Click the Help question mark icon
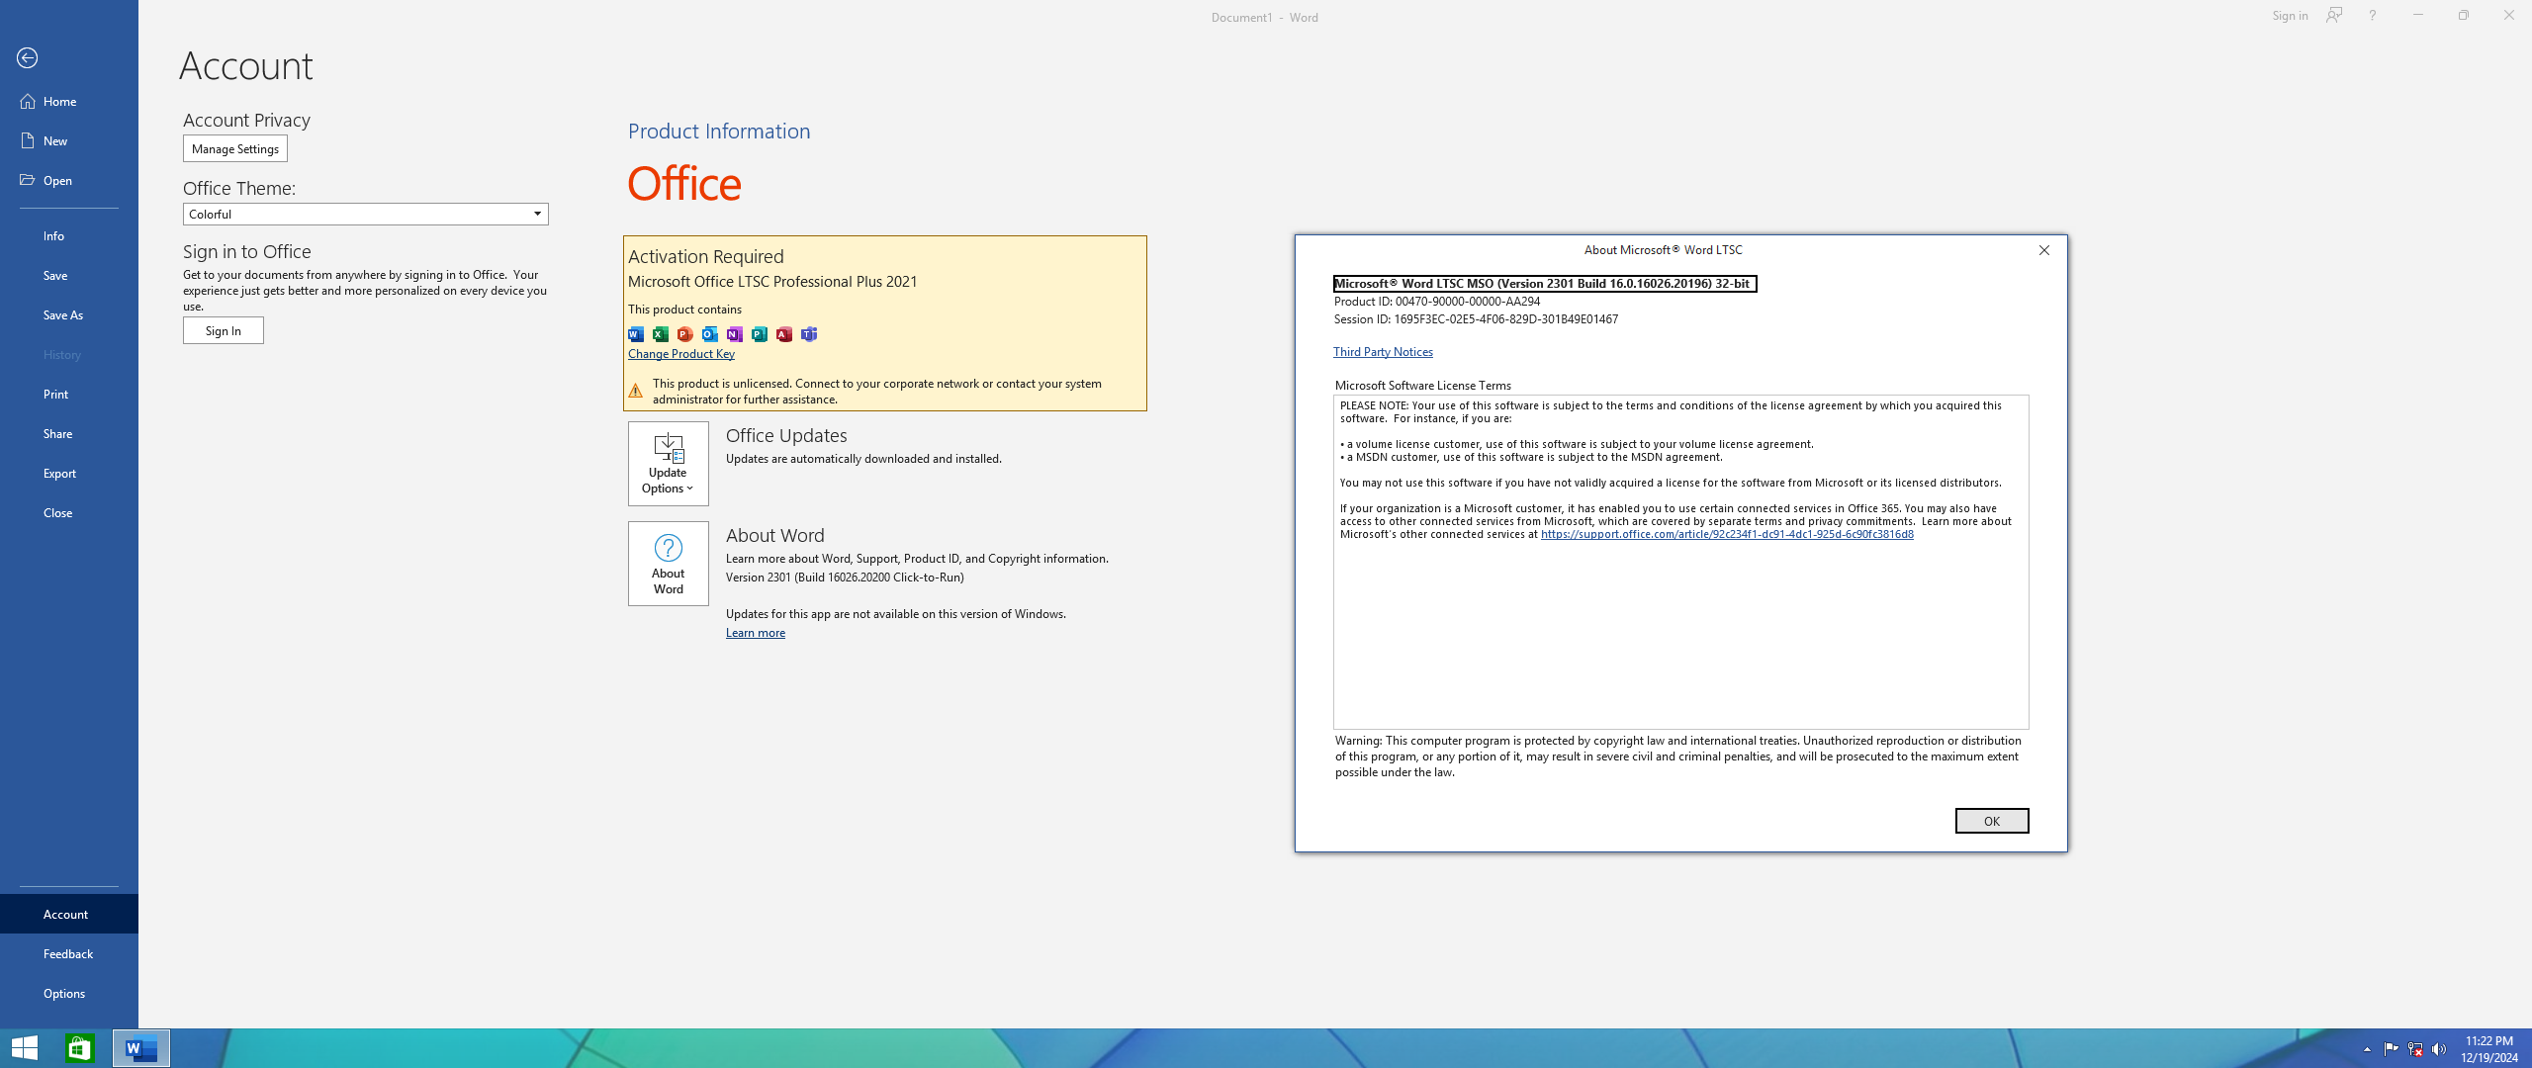Image resolution: width=2532 pixels, height=1068 pixels. 2372,16
